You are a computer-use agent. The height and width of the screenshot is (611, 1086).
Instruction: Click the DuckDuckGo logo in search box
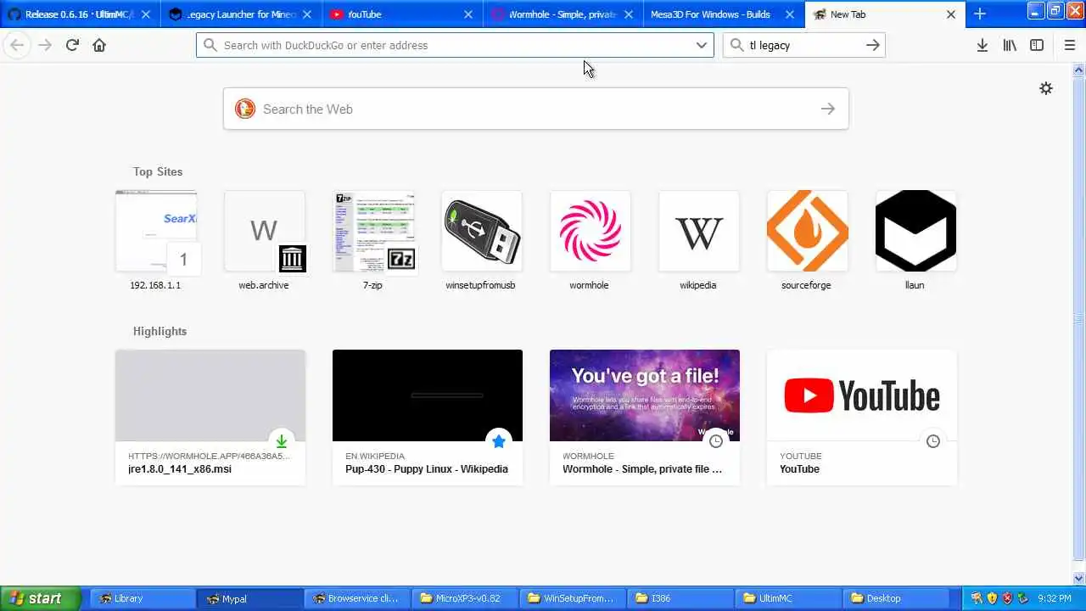(x=245, y=109)
